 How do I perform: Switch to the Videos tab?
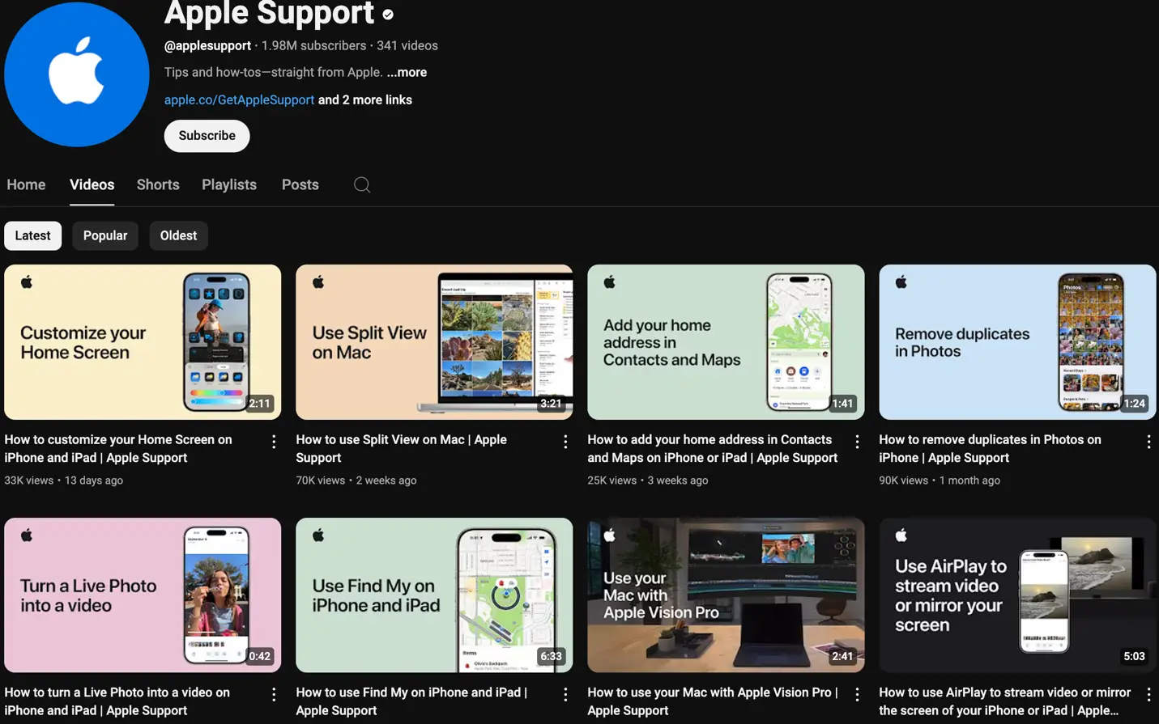pos(92,184)
